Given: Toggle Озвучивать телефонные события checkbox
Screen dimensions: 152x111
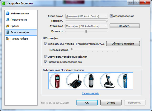Looking at the screenshot, I should click(46, 57).
